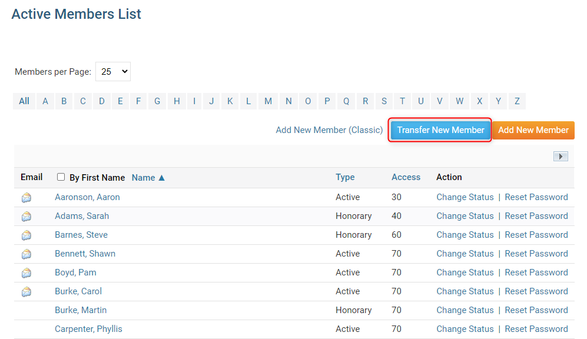Select email icon for Boyd, Pam
This screenshot has width=587, height=339.
(26, 273)
